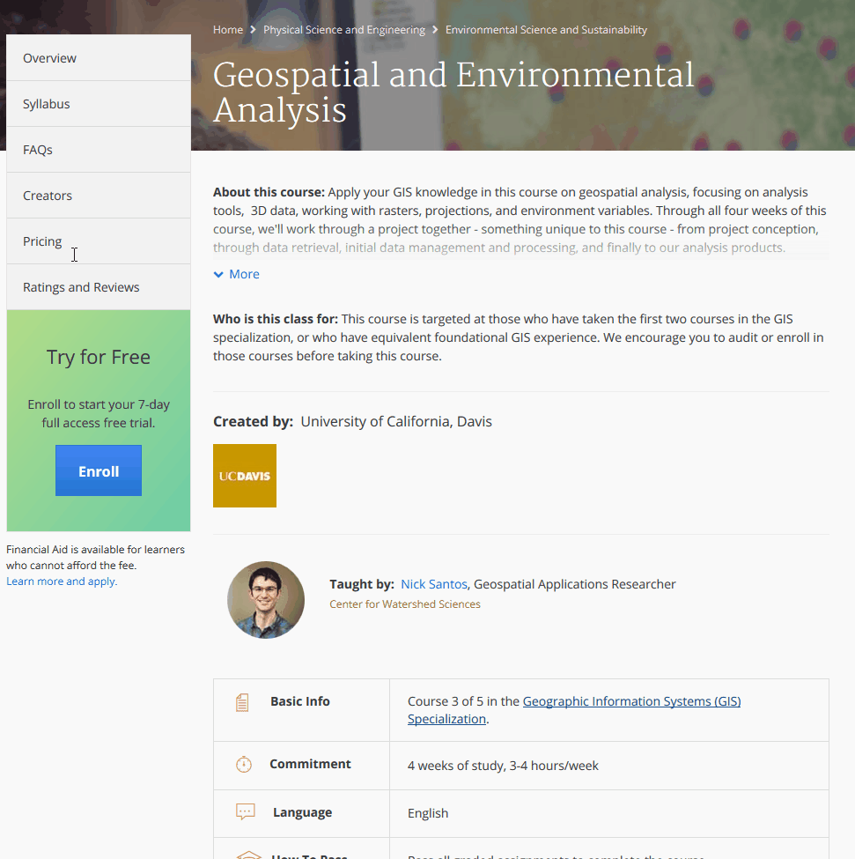Click 'Try for Free' heading
The height and width of the screenshot is (859, 855).
[x=99, y=357]
